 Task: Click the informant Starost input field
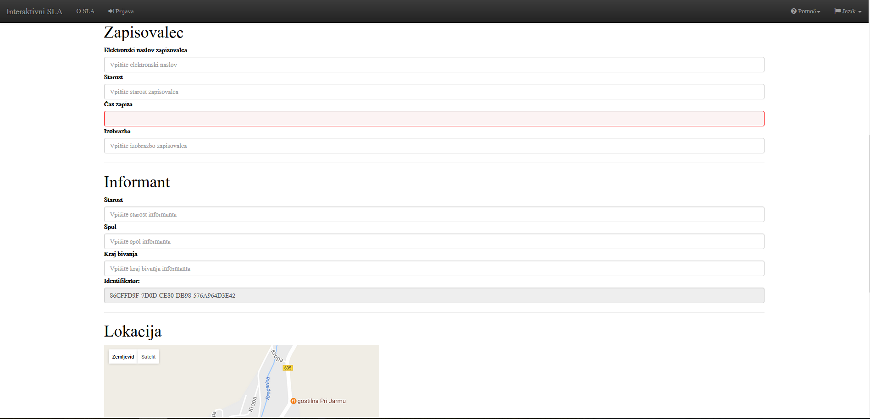coord(434,214)
